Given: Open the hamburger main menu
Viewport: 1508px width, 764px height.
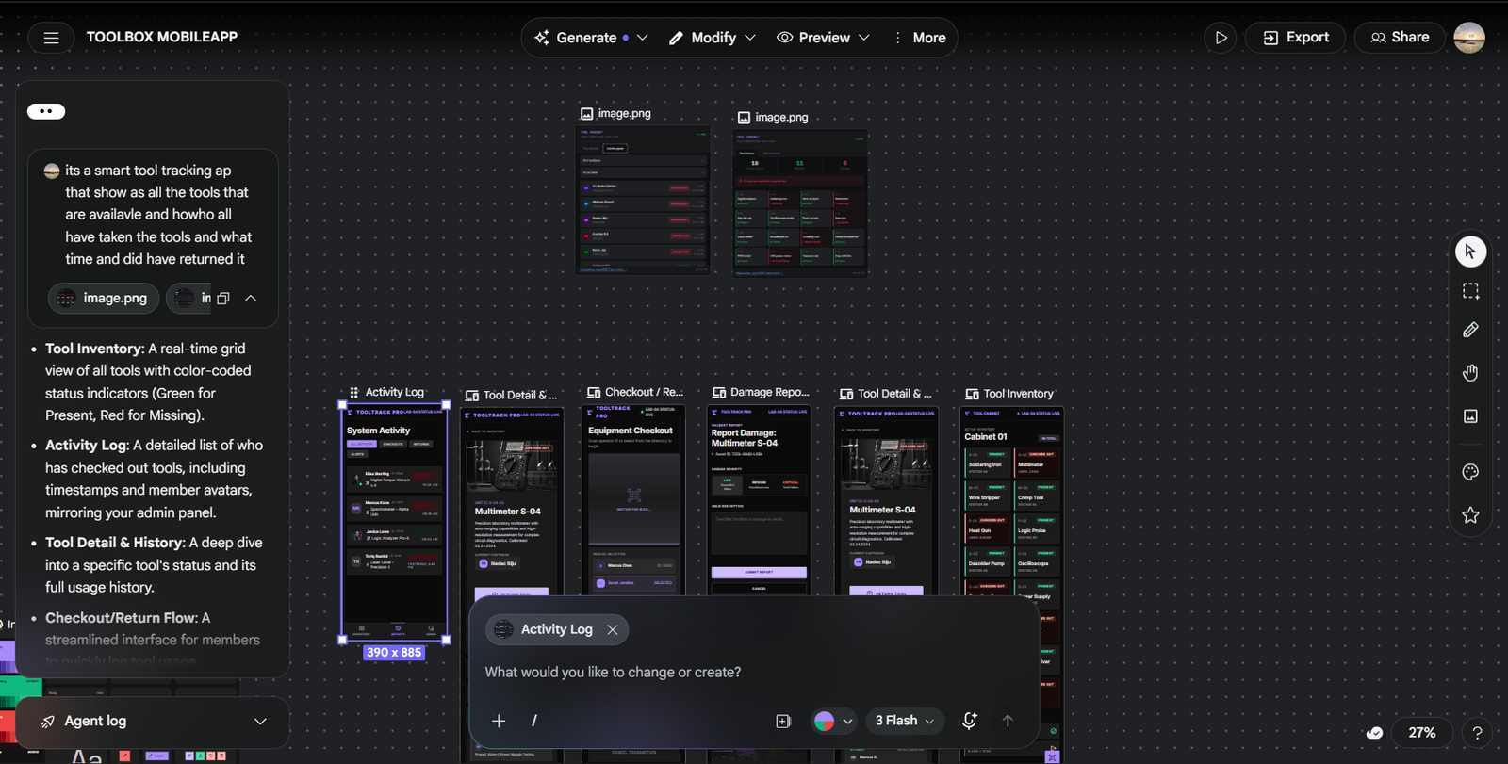Looking at the screenshot, I should pos(51,38).
